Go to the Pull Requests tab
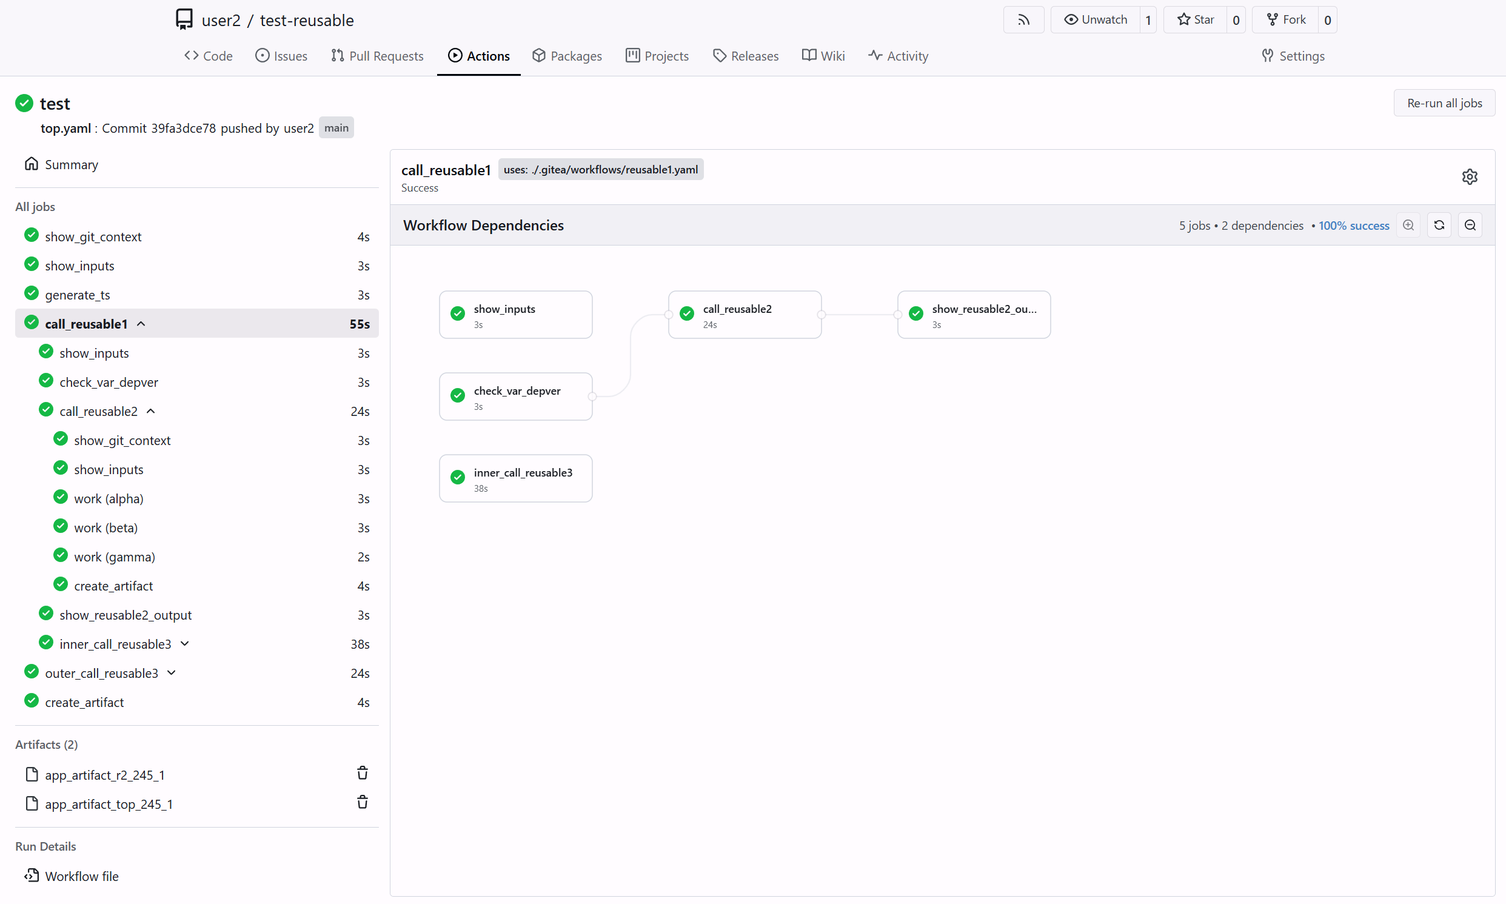Screen dimensions: 1506x904 point(377,56)
